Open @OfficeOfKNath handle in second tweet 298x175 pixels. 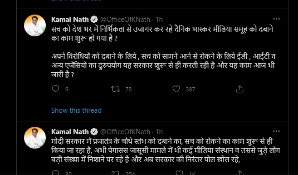click(125, 132)
